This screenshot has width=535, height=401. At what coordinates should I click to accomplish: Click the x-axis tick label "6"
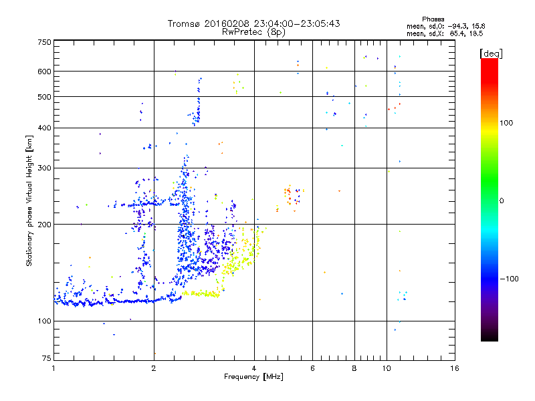pos(312,368)
